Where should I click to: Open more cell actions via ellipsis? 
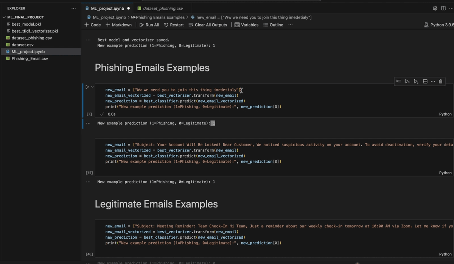pos(432,81)
